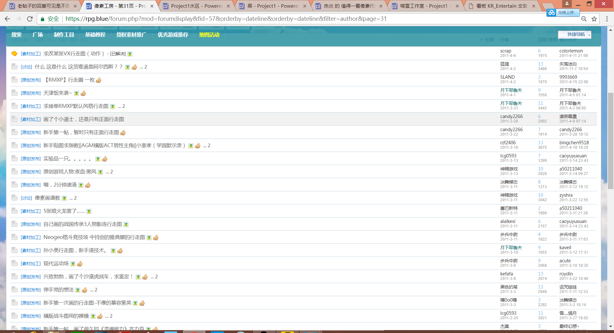Open the 基础教程 navigation menu

click(95, 35)
